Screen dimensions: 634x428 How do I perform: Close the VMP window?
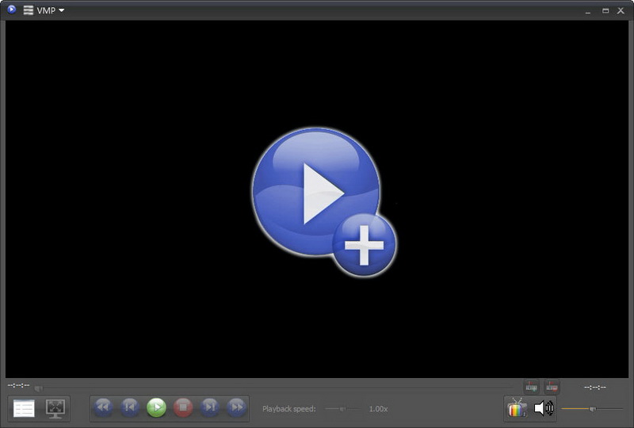coord(621,10)
